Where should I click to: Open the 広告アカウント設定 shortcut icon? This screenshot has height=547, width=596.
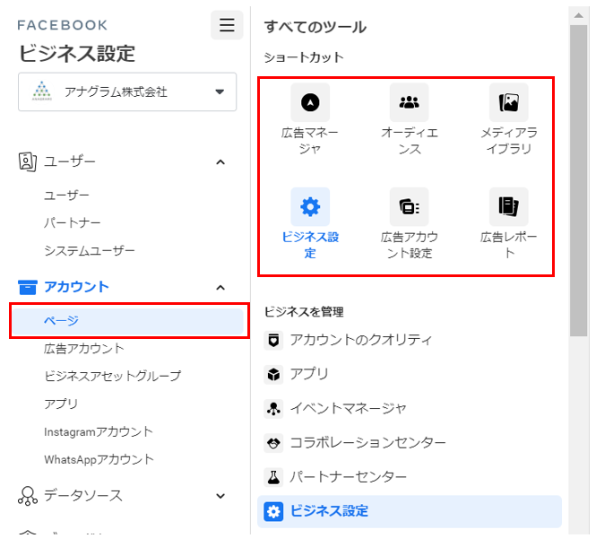[409, 207]
